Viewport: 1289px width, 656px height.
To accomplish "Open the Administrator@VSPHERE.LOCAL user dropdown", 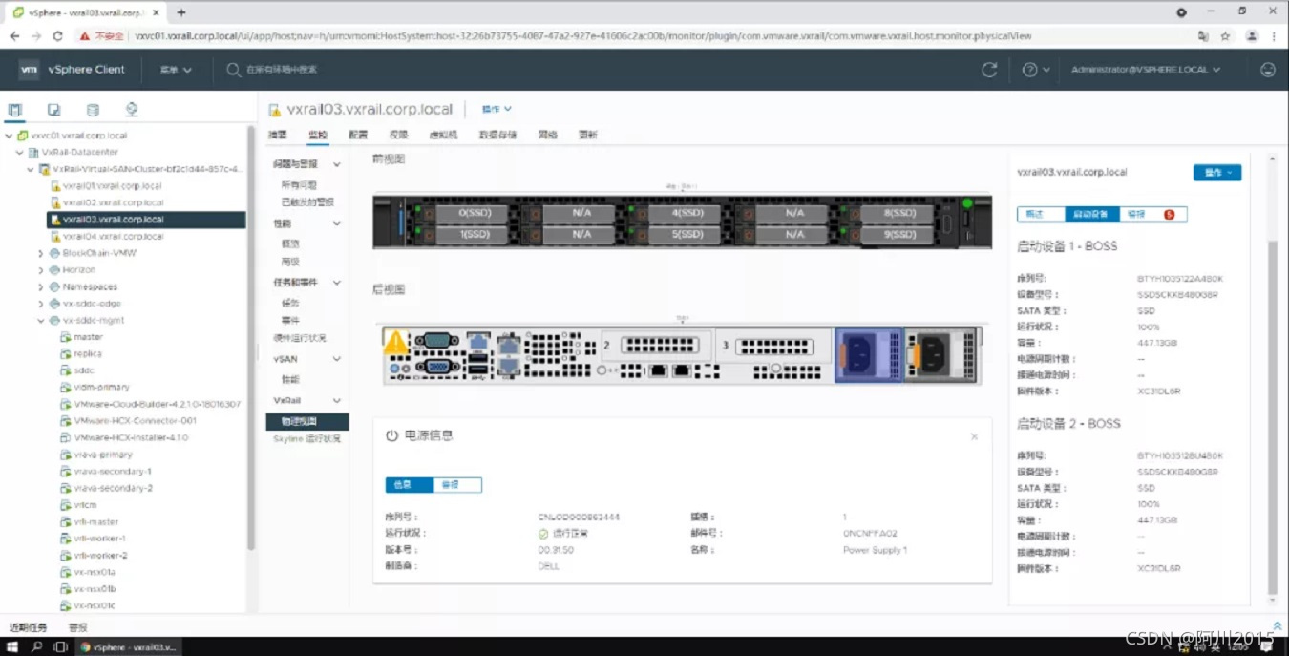I will pyautogui.click(x=1146, y=70).
